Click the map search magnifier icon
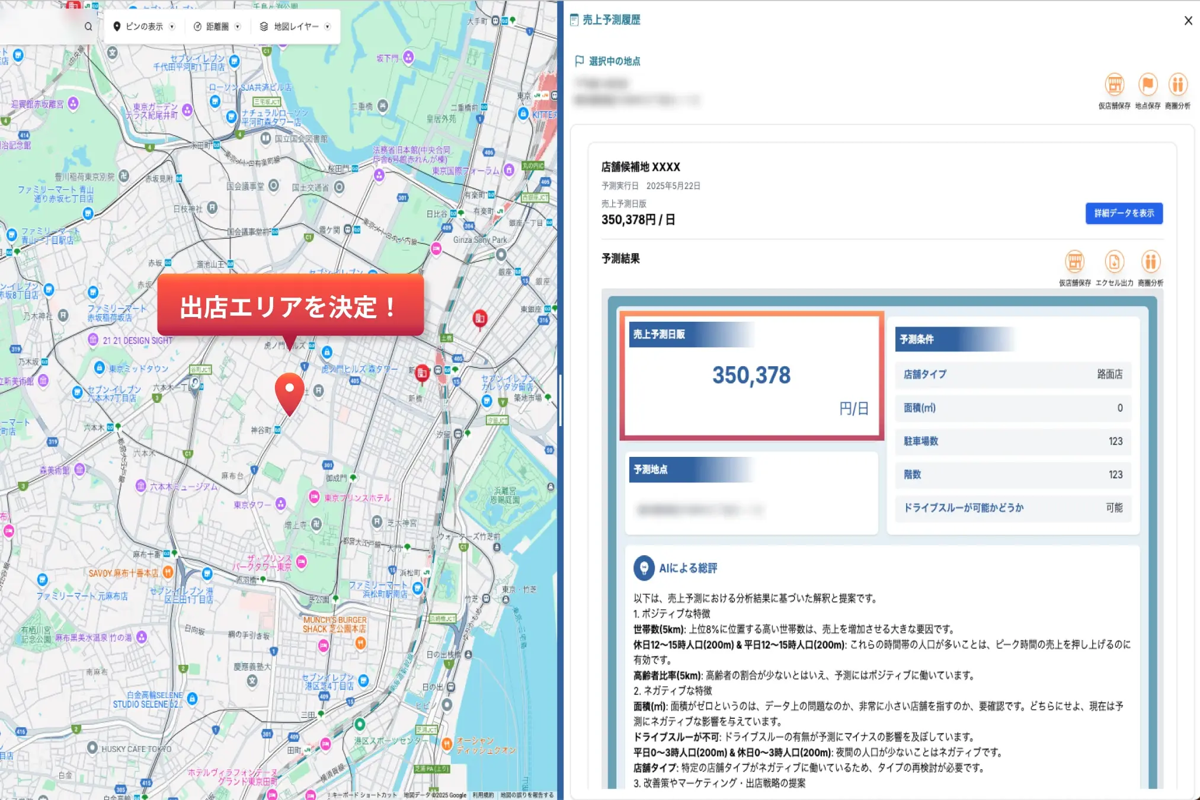Image resolution: width=1200 pixels, height=800 pixels. [x=88, y=27]
